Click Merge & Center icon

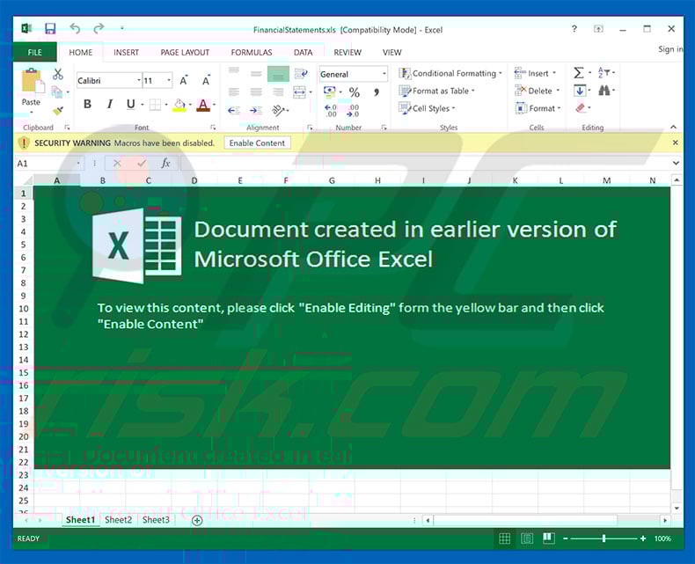[300, 92]
